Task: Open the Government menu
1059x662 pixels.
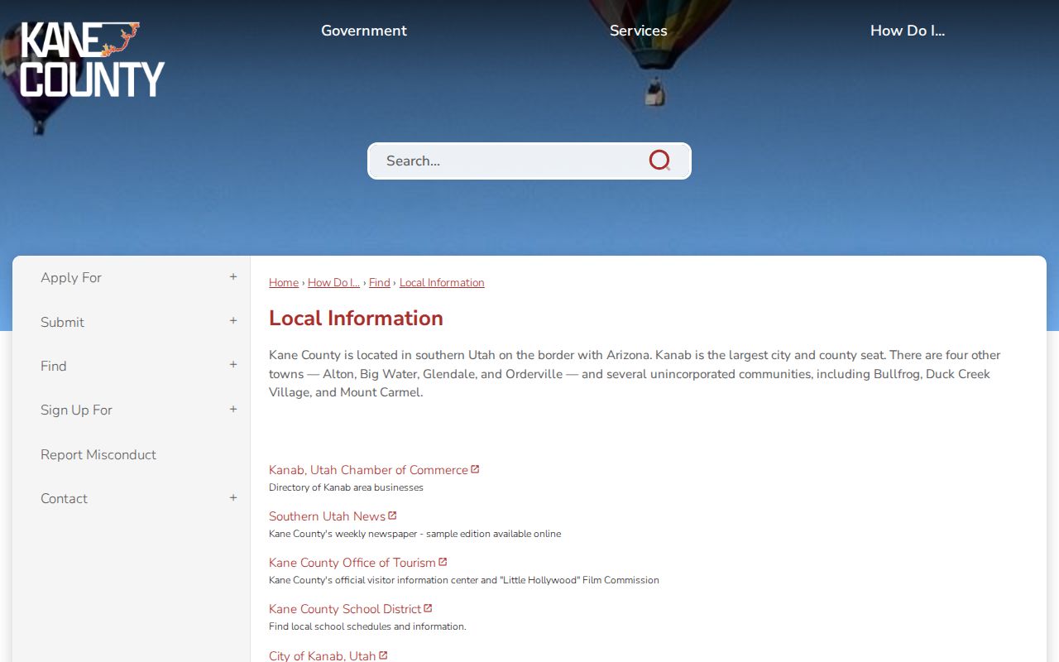Action: click(x=364, y=31)
